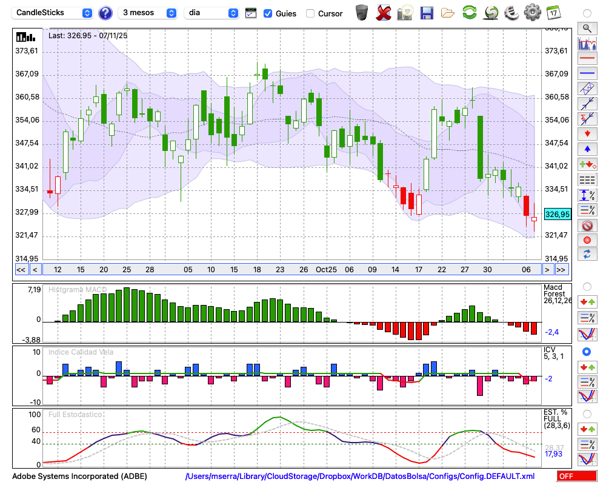Screen dimensions: 606x485
Task: Open the '3 mesos' period dropdown
Action: tap(147, 13)
